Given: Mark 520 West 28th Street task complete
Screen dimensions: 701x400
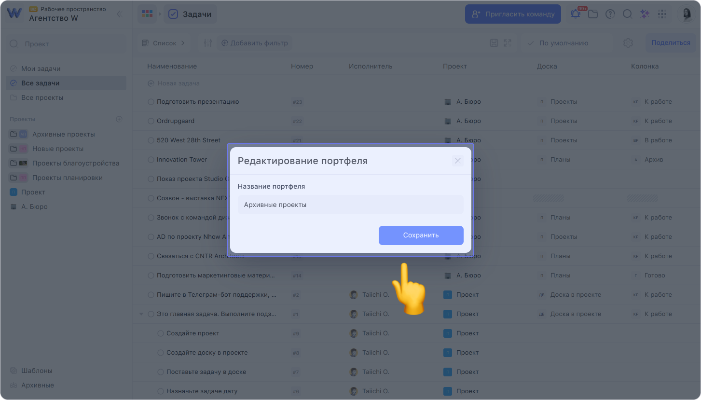Looking at the screenshot, I should click(x=151, y=140).
